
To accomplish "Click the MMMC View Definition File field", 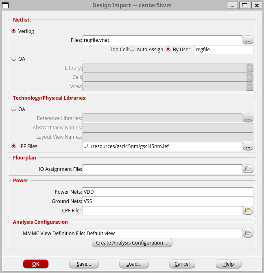I will pyautogui.click(x=164, y=233).
